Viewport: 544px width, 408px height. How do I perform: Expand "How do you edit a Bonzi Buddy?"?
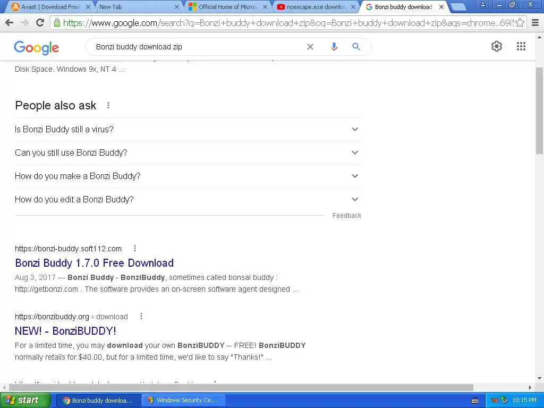point(188,200)
